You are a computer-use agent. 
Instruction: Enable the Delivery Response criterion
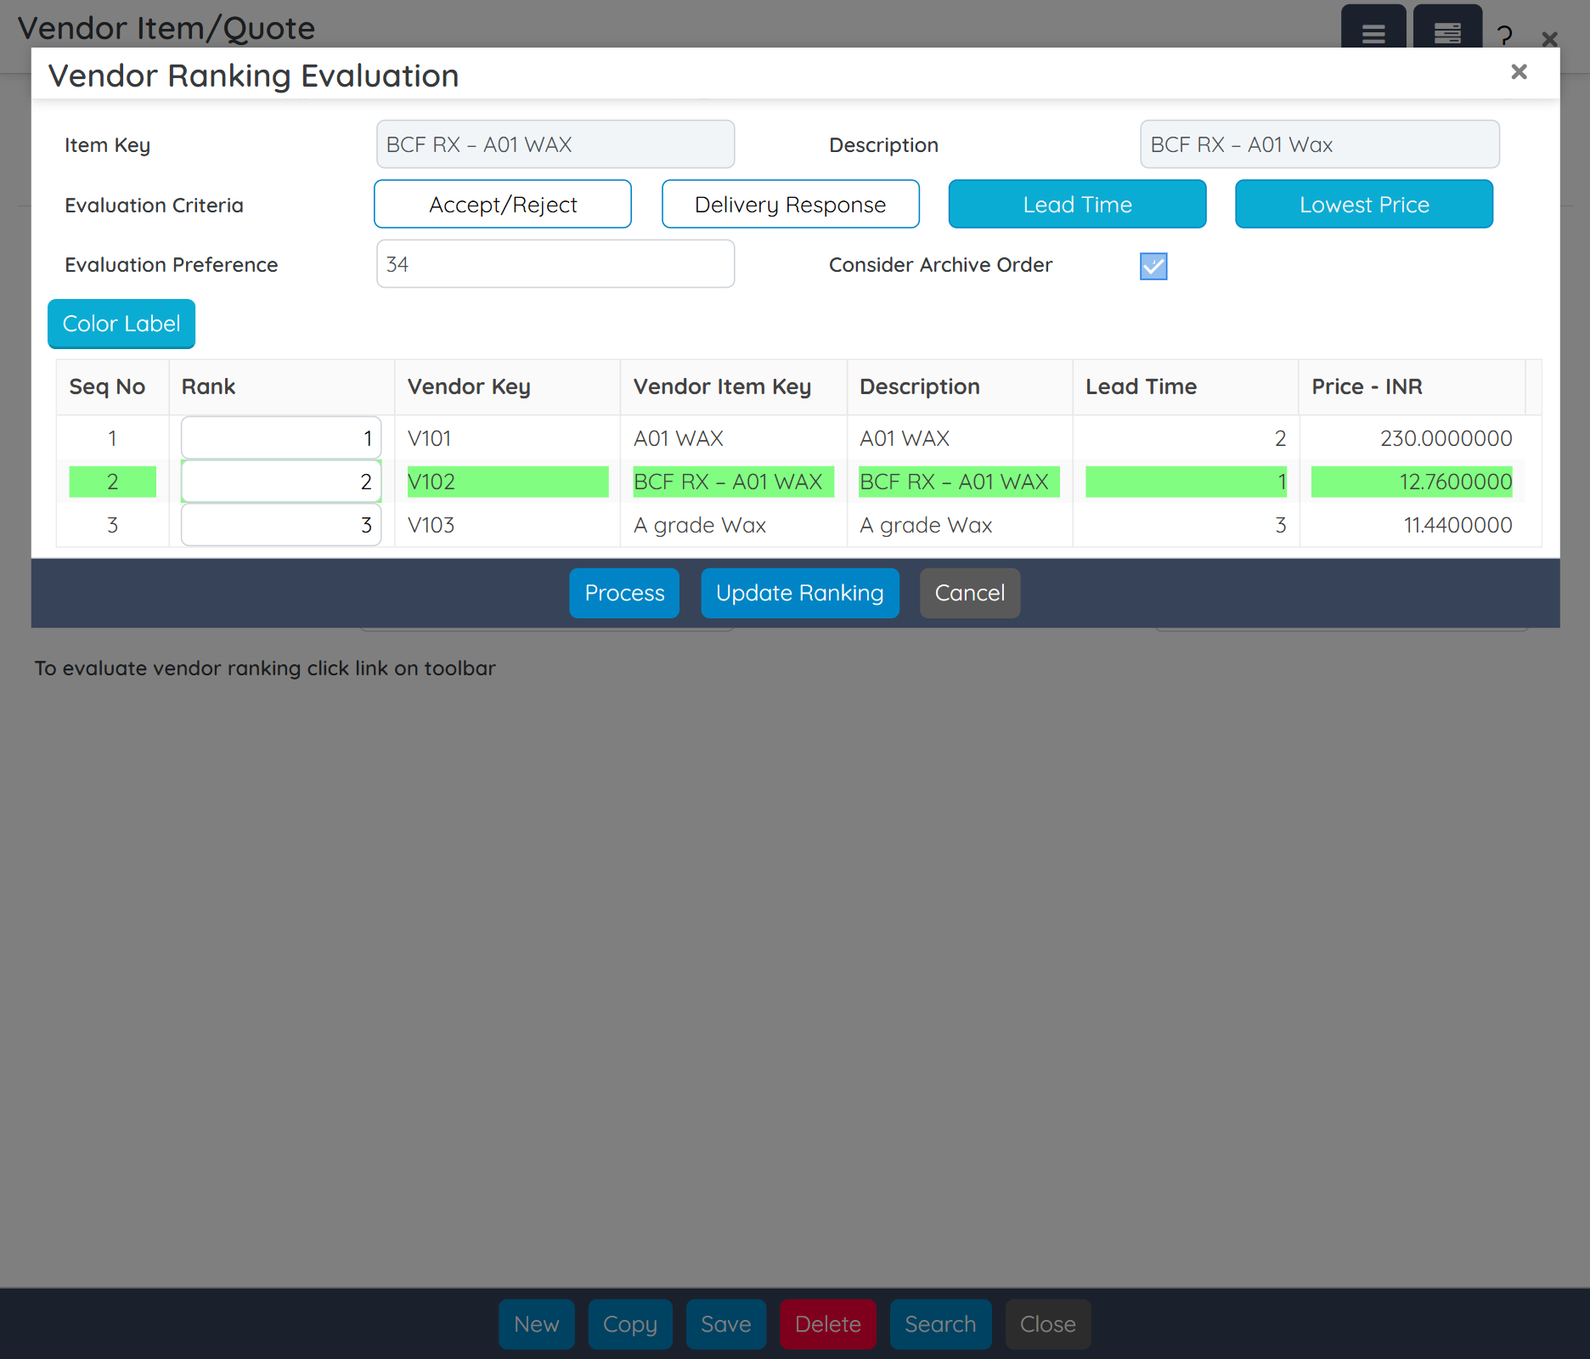pyautogui.click(x=790, y=205)
